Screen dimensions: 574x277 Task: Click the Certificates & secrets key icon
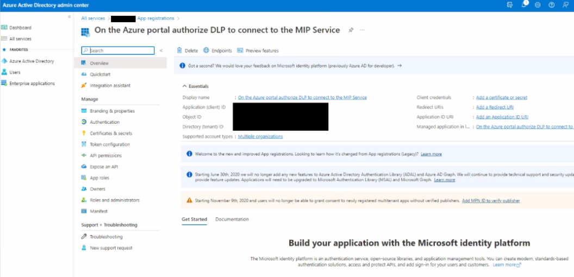point(84,133)
